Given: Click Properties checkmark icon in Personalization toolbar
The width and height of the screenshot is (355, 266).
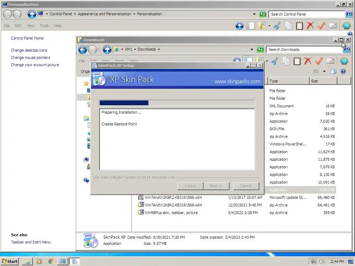Looking at the screenshot, I should (x=321, y=26).
